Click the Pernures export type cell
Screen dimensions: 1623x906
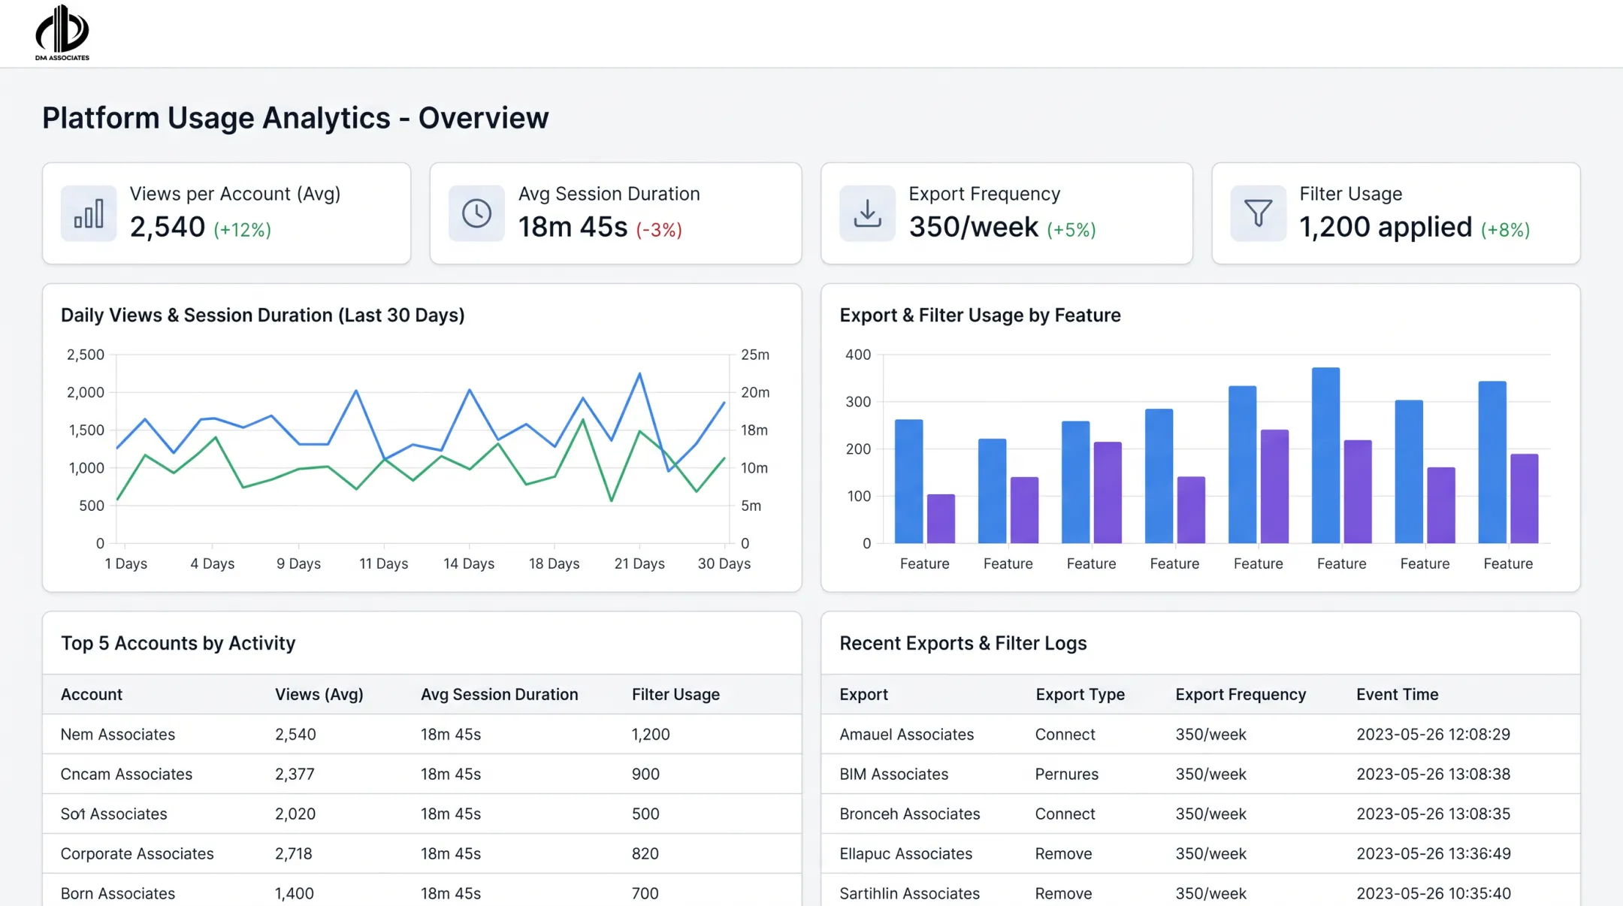pos(1066,774)
